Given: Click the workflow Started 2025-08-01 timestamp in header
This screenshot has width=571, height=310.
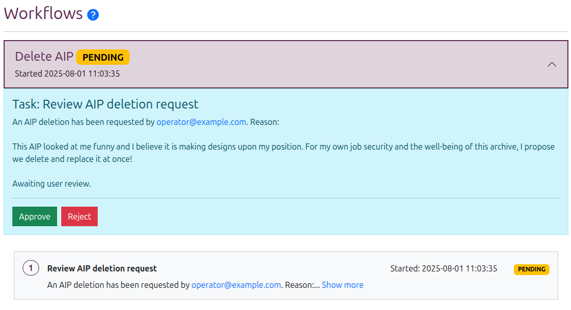Looking at the screenshot, I should (x=67, y=74).
